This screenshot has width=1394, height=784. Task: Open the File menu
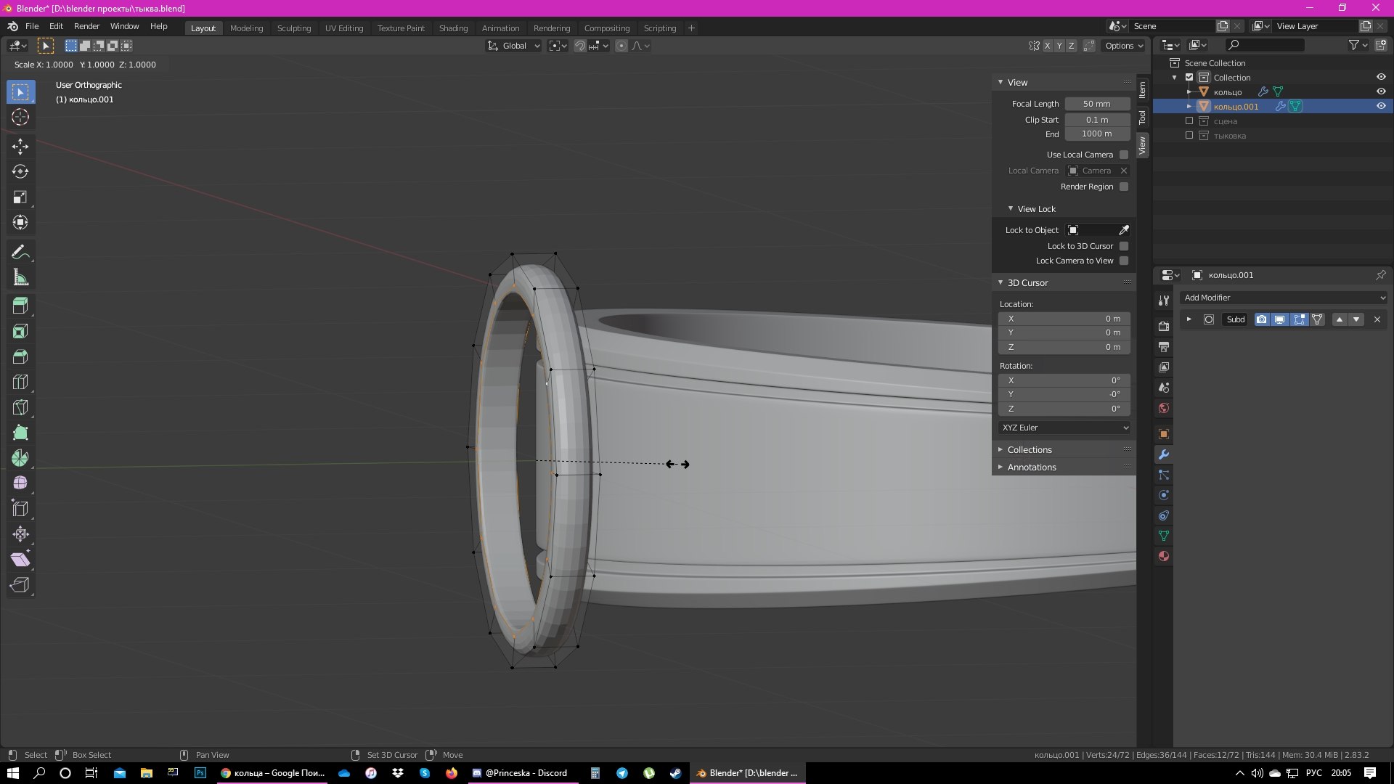32,26
